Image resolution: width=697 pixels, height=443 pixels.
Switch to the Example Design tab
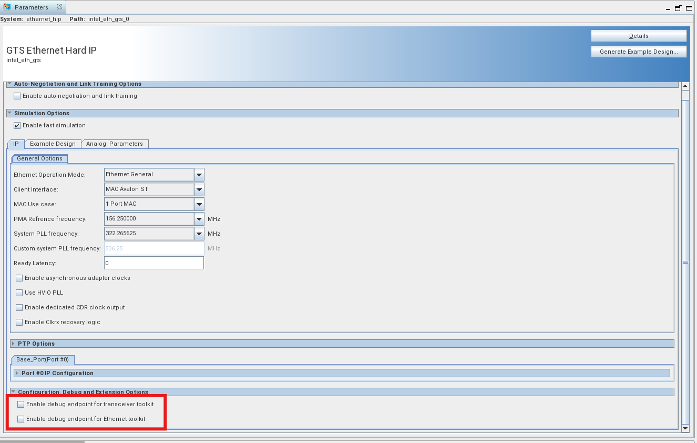(53, 144)
